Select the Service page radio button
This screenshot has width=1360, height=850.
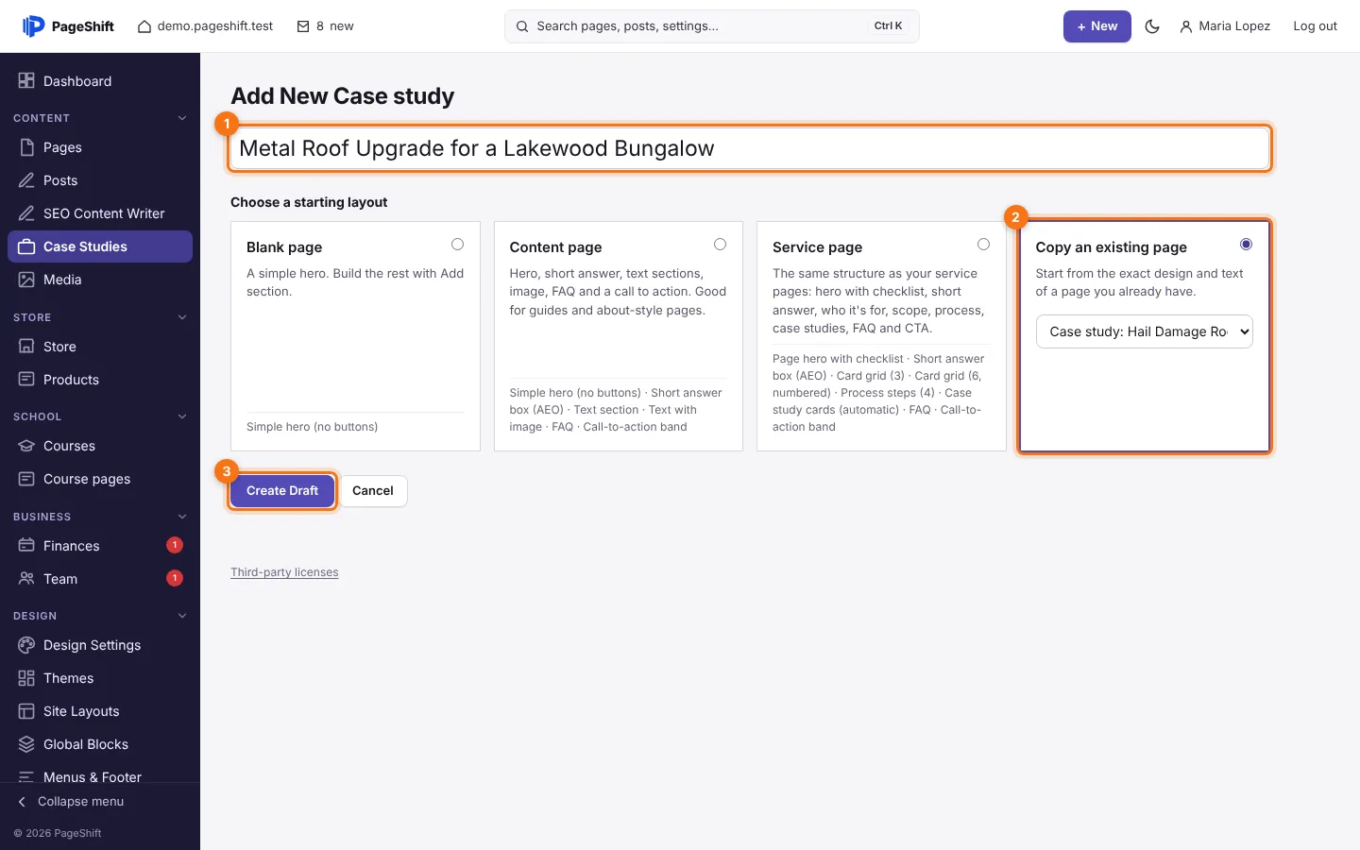[983, 245]
